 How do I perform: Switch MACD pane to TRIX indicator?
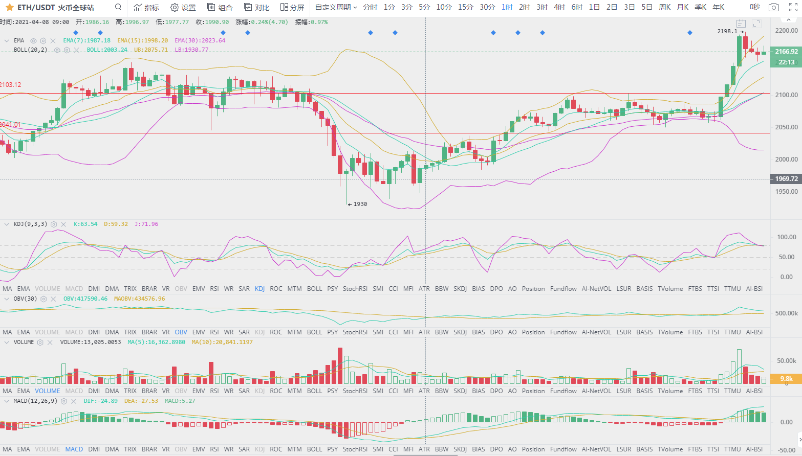tap(131, 449)
